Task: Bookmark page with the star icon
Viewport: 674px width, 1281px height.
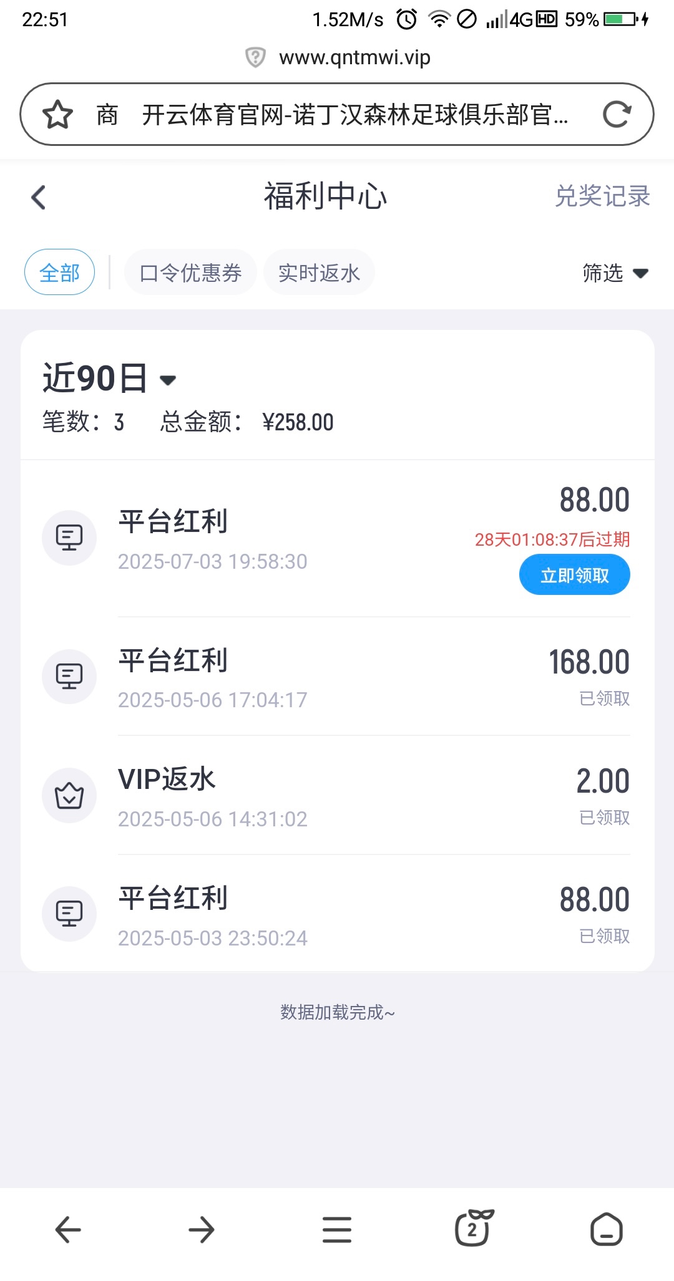Action: pos(58,115)
